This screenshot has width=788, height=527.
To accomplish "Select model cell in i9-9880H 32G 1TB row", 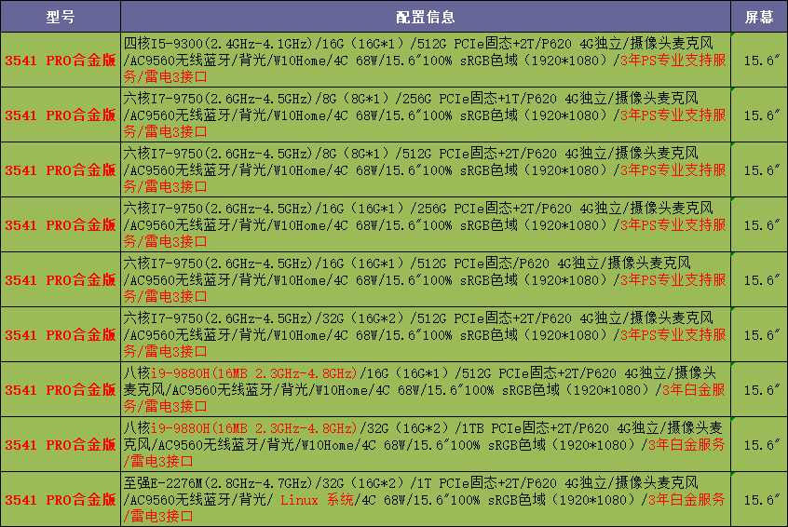I will 61,445.
